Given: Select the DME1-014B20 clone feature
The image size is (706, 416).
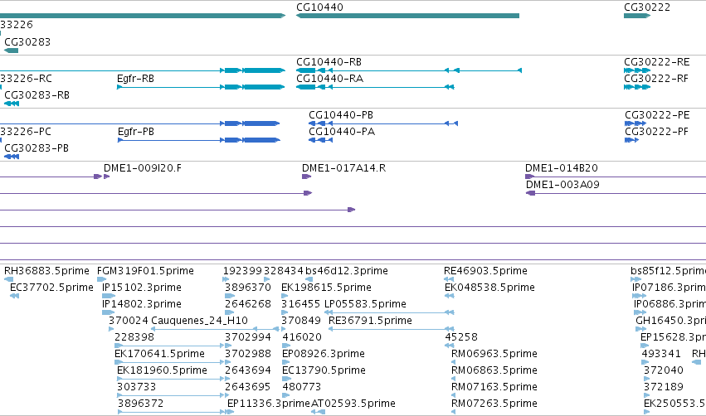Looking at the screenshot, I should pyautogui.click(x=616, y=177).
